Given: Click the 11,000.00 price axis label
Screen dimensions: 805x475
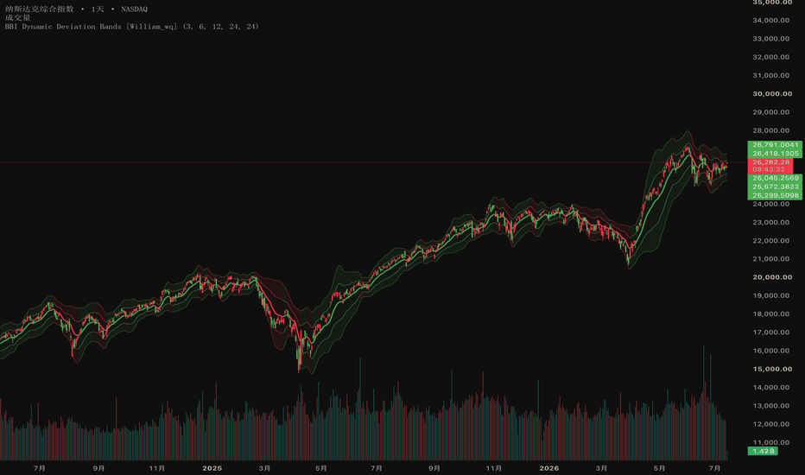Looking at the screenshot, I should point(770,443).
